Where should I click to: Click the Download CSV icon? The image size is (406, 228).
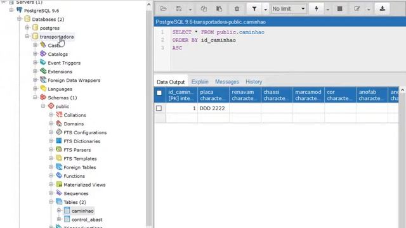click(382, 9)
